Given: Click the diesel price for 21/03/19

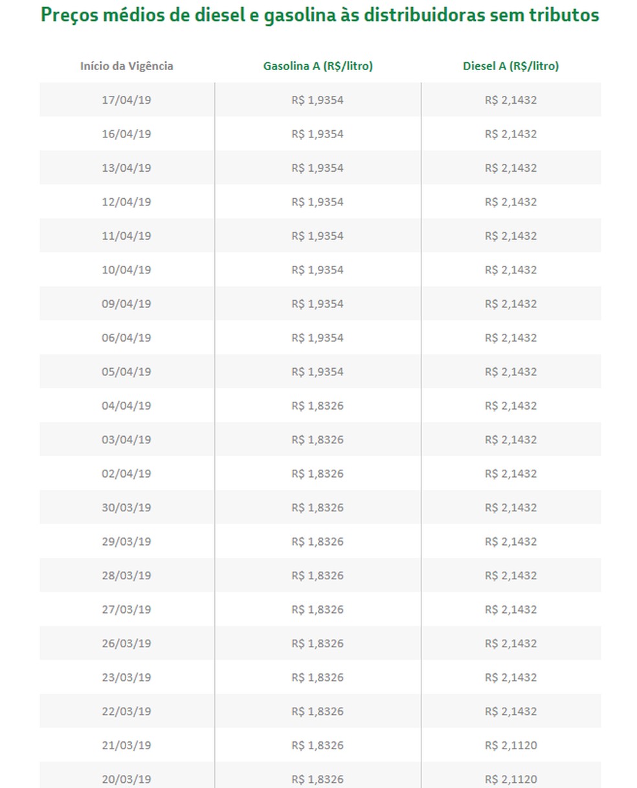Looking at the screenshot, I should [511, 745].
